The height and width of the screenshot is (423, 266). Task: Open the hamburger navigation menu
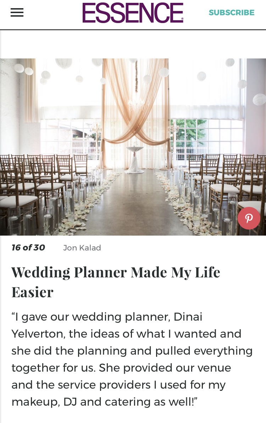17,12
